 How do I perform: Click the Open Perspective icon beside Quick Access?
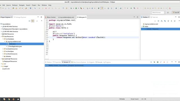pyautogui.click(x=168, y=12)
